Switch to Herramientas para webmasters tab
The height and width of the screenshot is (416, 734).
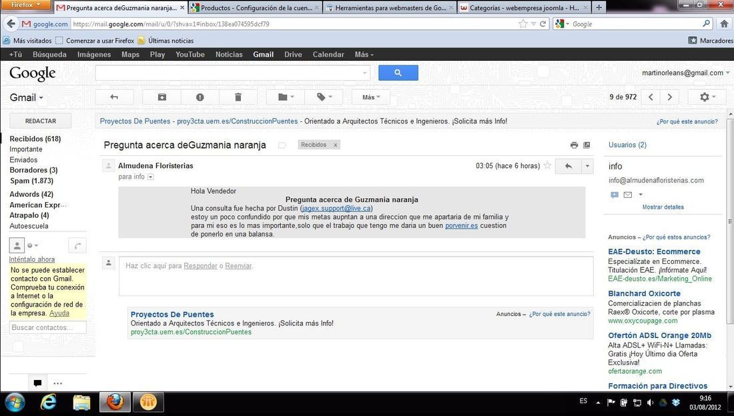click(x=390, y=7)
